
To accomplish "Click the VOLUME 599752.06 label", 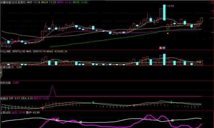I will tap(13, 51).
